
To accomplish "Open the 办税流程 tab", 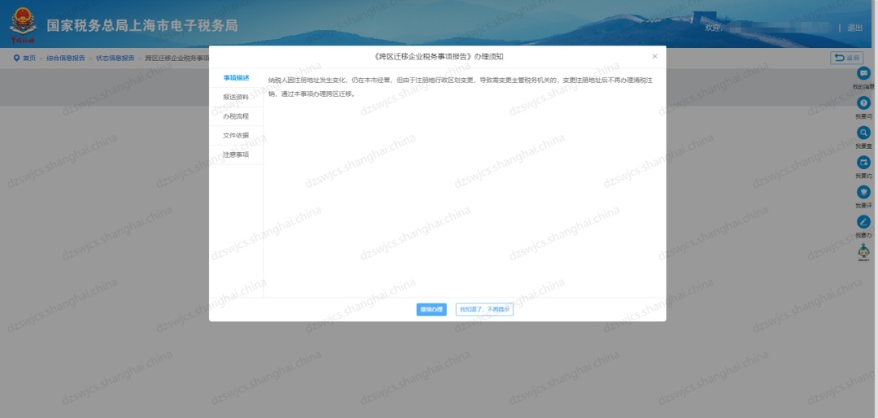I will pyautogui.click(x=237, y=116).
